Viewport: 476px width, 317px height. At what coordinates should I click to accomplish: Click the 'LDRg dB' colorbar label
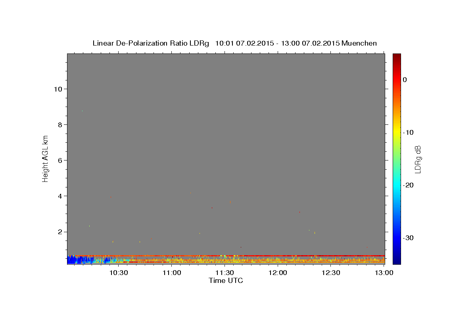pos(418,159)
